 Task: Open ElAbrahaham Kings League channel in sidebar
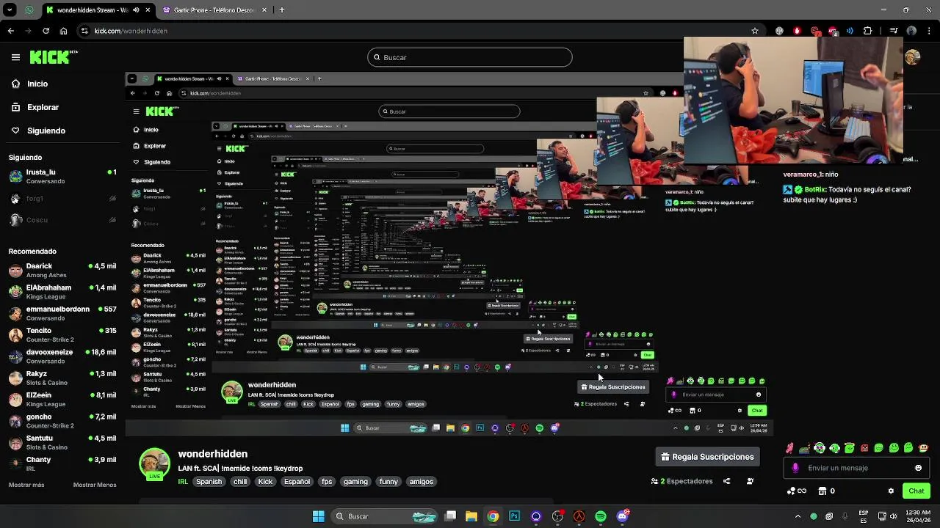pos(62,292)
